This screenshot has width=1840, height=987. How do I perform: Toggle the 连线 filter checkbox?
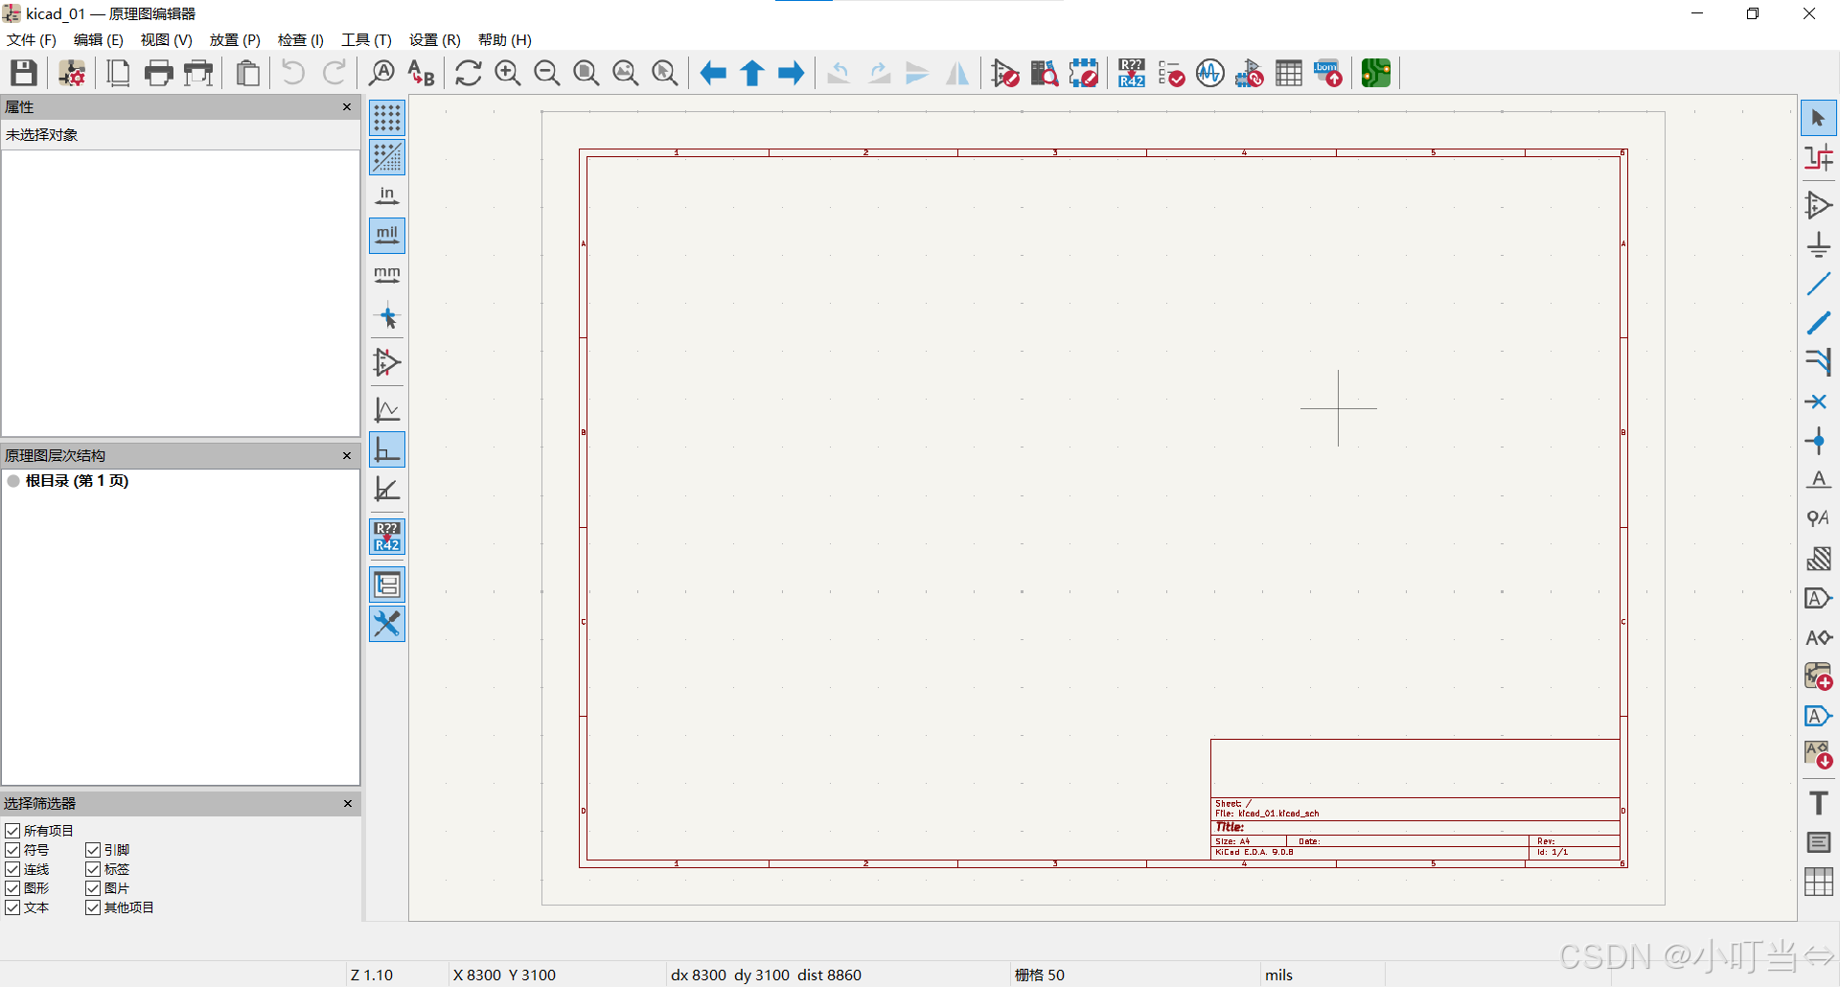point(12,869)
